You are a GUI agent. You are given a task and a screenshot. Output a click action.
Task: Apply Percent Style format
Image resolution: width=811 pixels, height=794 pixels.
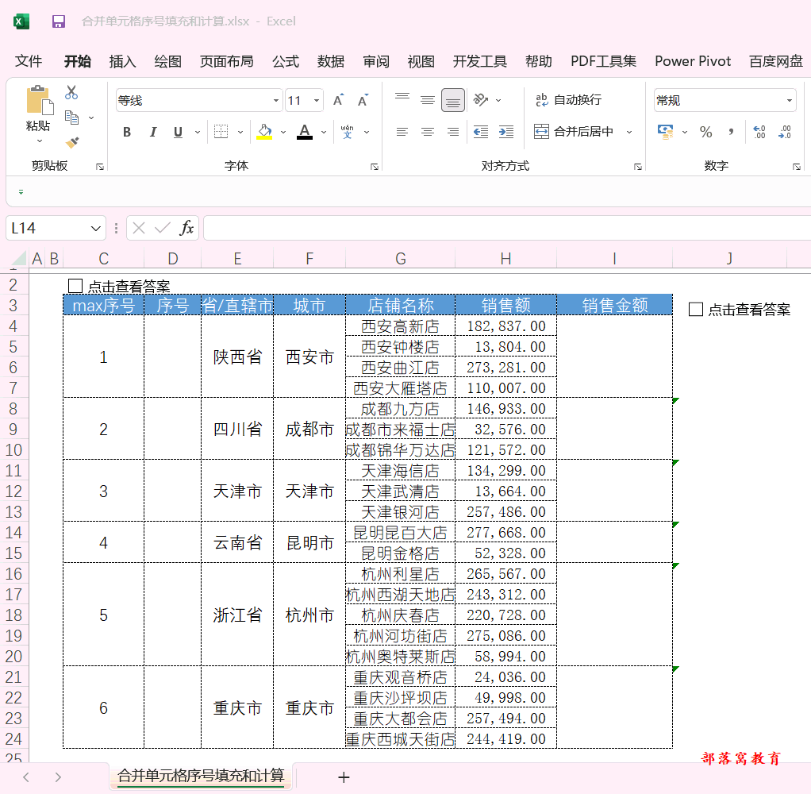(x=706, y=132)
